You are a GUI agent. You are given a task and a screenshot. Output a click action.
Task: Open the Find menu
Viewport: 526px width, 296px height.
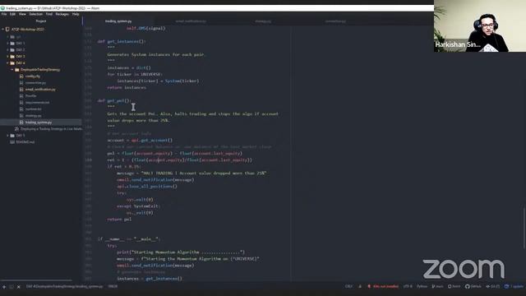click(x=49, y=14)
